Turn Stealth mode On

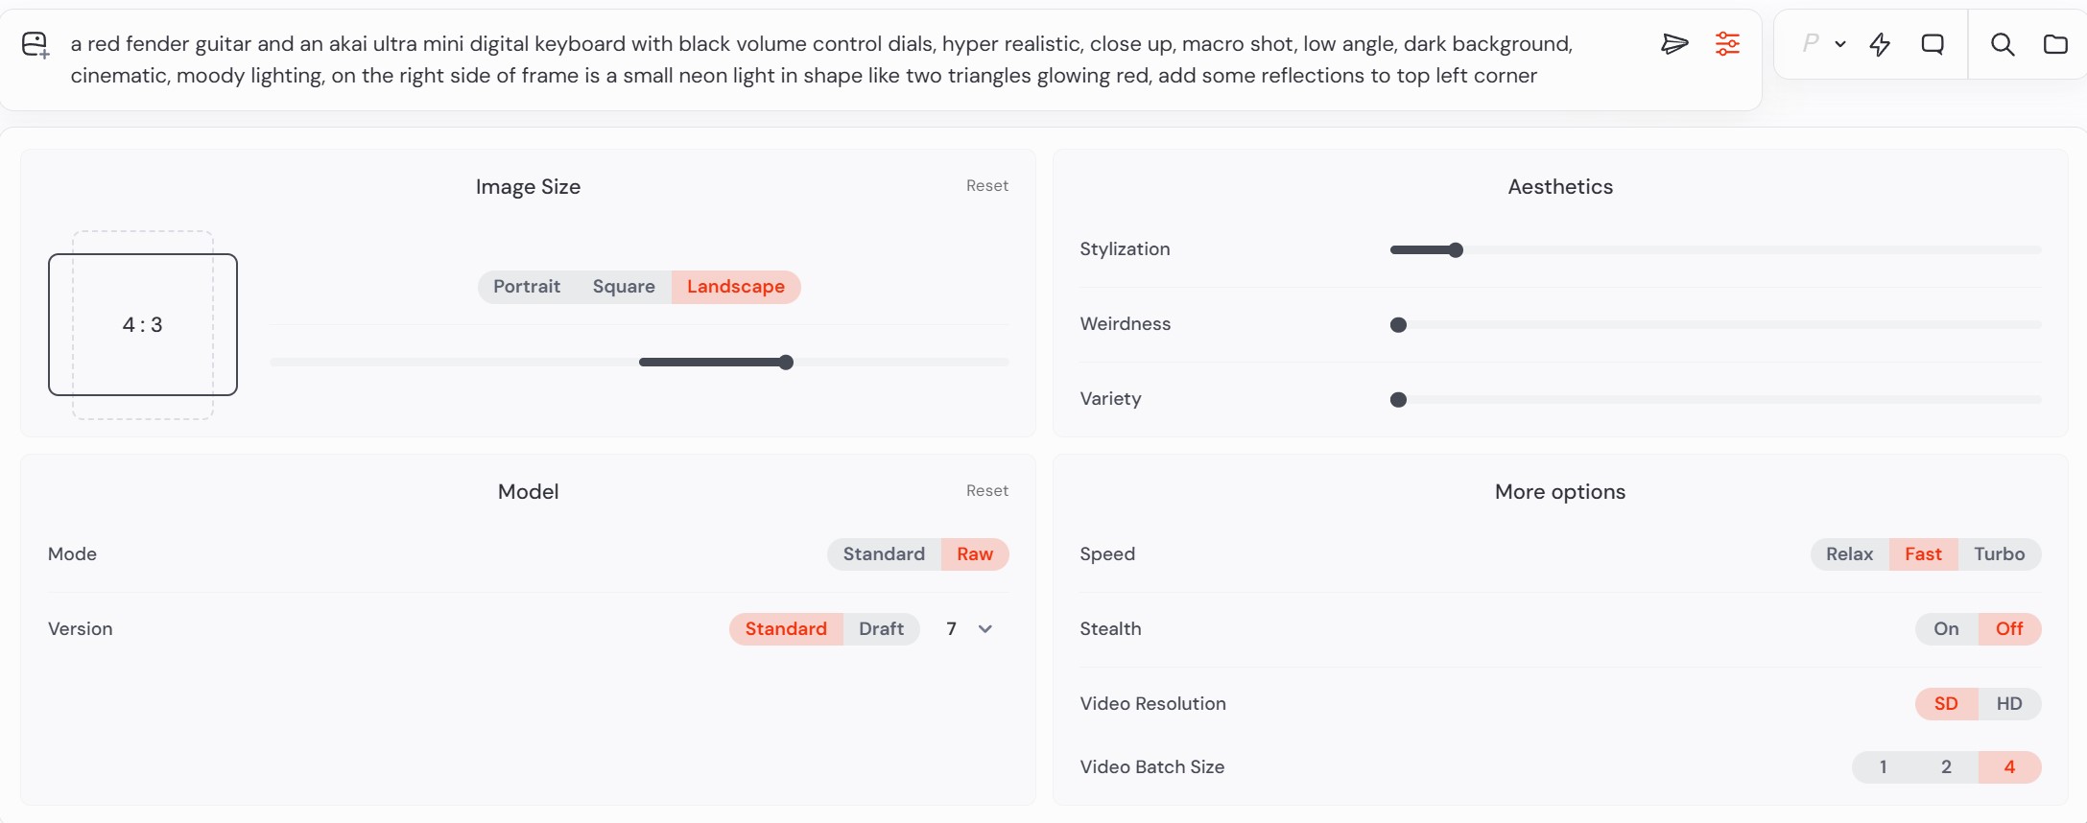[1946, 629]
